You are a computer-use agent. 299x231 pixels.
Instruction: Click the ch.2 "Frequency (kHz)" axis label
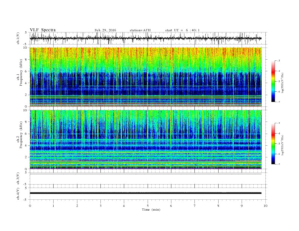21,134
